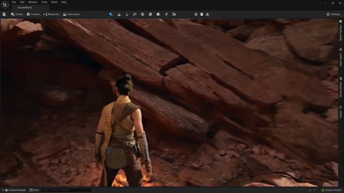Click the Brush Editing mode icon
Screen dimensions: 344x193
pyautogui.click(x=158, y=14)
